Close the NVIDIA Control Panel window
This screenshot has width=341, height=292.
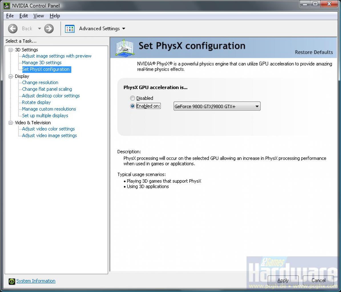coord(329,4)
